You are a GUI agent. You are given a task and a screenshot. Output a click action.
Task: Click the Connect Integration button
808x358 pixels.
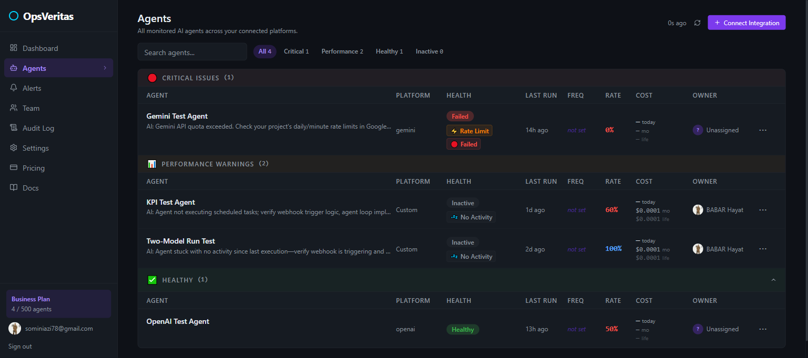[746, 23]
